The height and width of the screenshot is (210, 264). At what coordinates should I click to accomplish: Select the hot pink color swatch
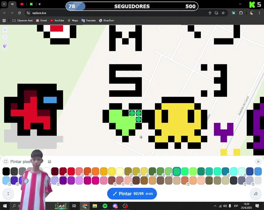pyautogui.click(x=96, y=181)
